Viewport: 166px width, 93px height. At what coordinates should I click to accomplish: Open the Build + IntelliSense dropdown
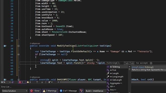pyautogui.click(x=96, y=91)
